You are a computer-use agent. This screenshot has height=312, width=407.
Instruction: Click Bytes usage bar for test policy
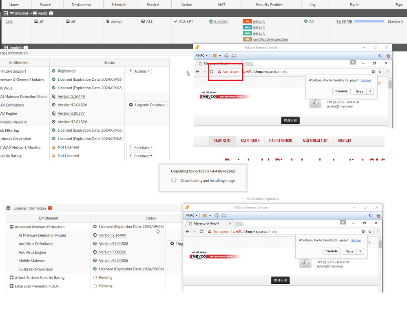369,21
